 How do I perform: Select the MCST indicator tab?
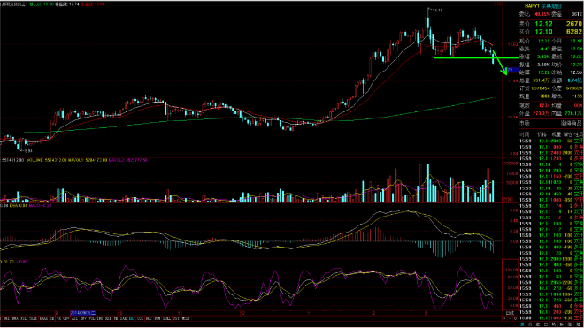186,318
